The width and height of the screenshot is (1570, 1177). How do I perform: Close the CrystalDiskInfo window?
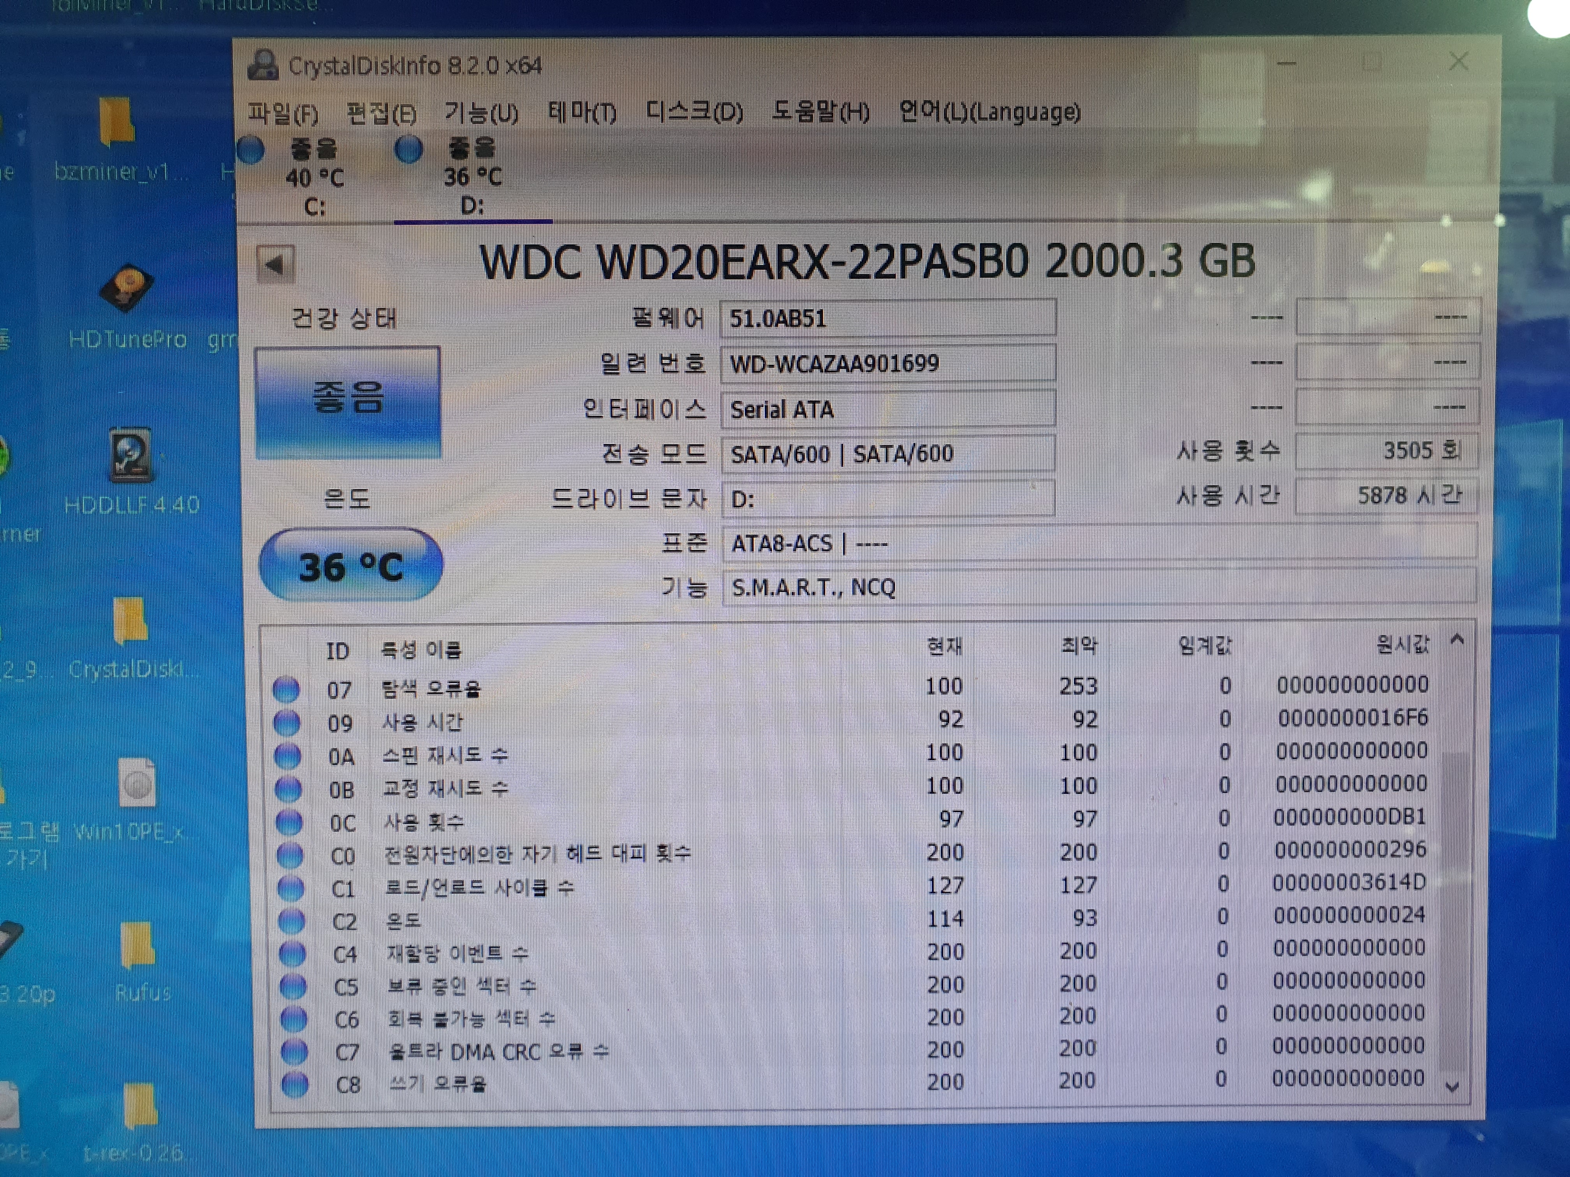click(x=1459, y=62)
